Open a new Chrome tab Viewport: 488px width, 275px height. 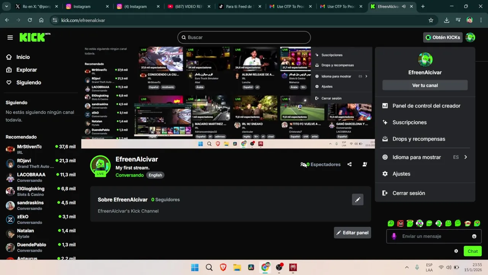(423, 6)
